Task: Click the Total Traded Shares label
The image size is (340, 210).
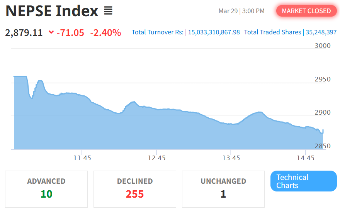Action: pos(272,32)
